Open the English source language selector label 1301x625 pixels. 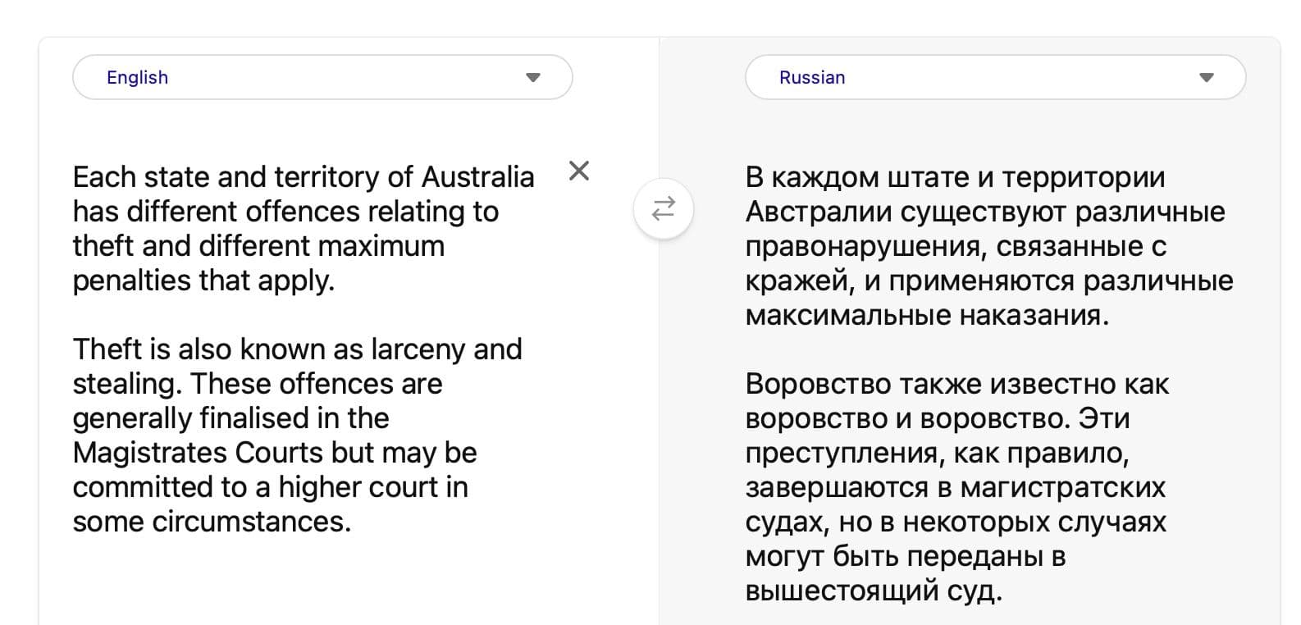[x=137, y=78]
